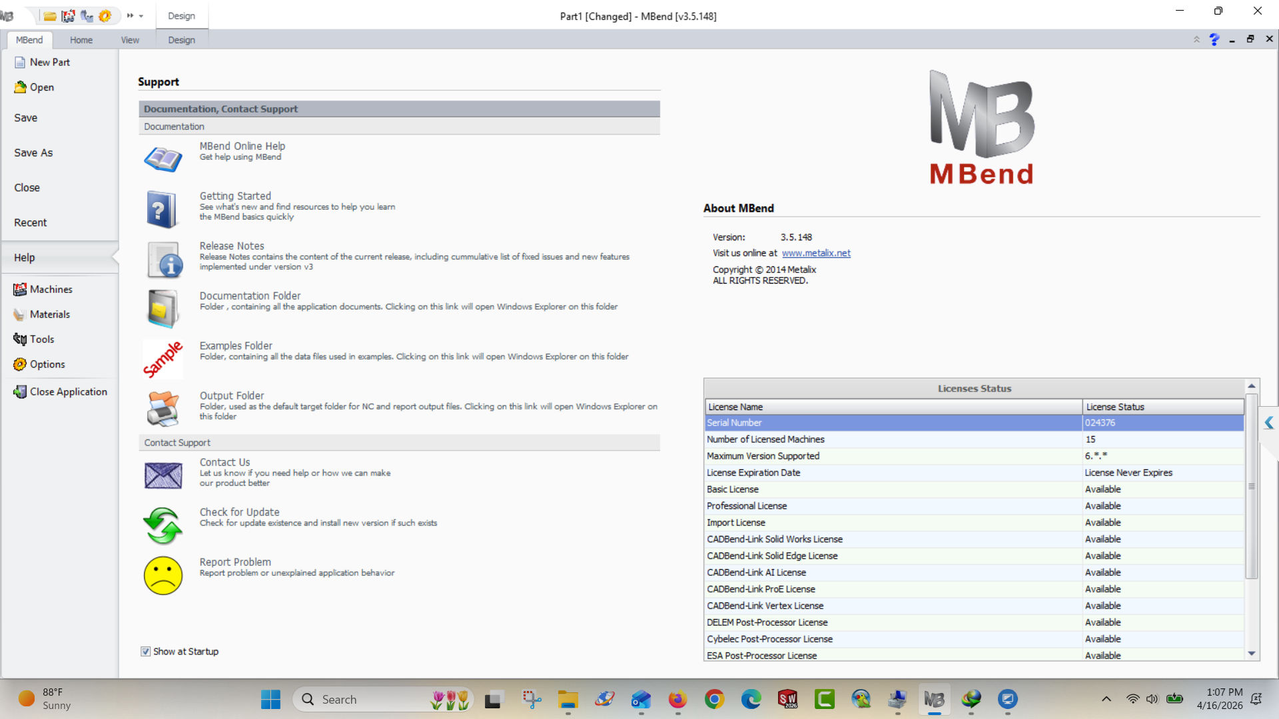Collapse the ribbon with double-chevron icon
The height and width of the screenshot is (719, 1279).
(1196, 40)
